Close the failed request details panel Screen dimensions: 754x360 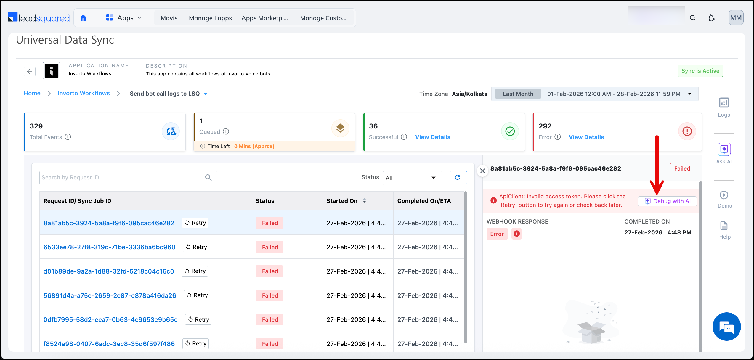[x=482, y=171]
